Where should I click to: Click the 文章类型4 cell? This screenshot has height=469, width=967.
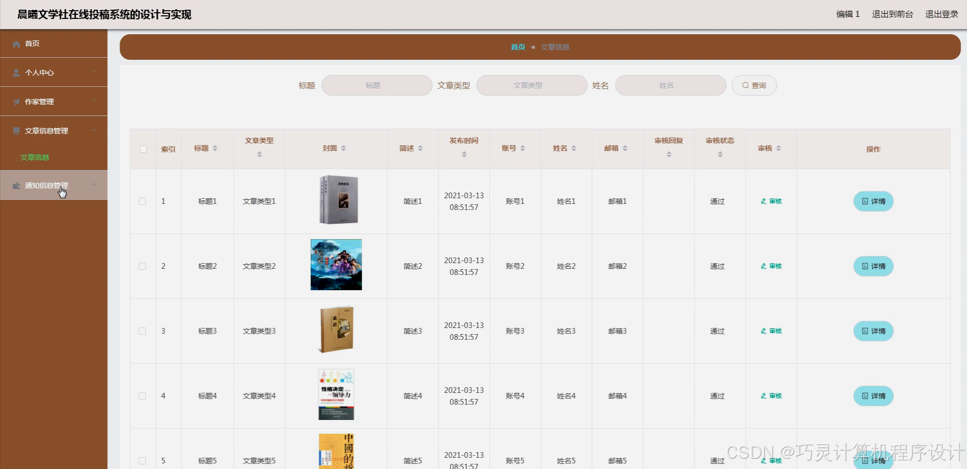click(259, 396)
